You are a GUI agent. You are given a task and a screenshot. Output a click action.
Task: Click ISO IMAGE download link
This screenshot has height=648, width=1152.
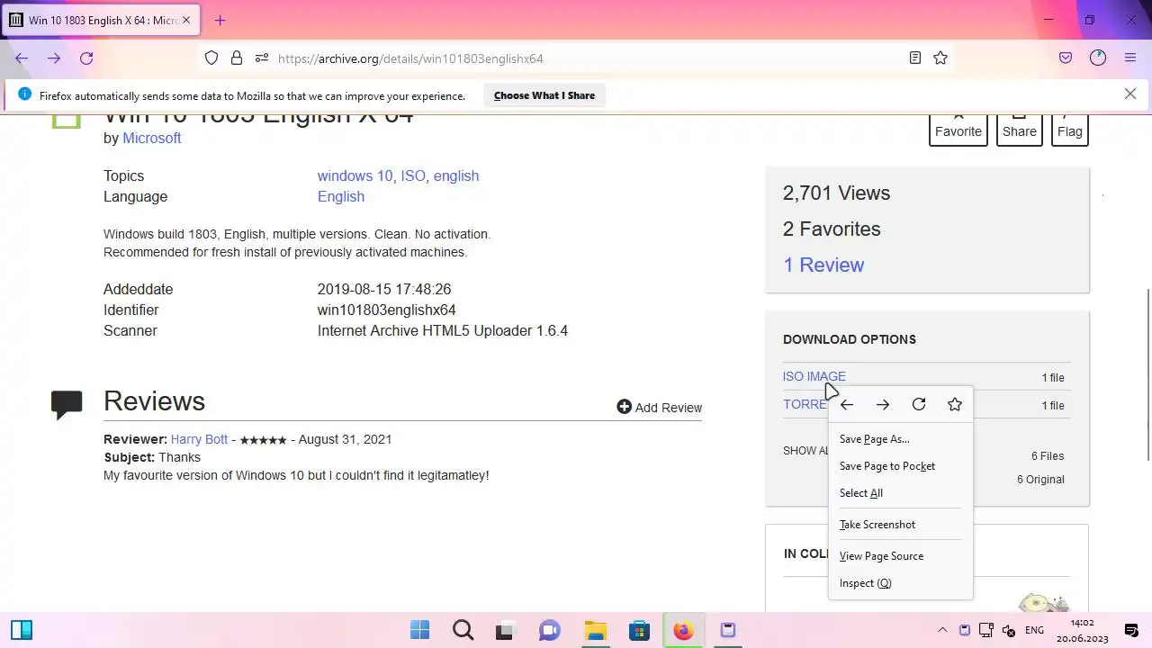coord(814,376)
